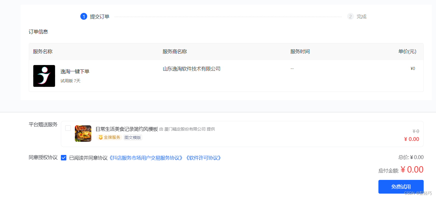Check the 日常生活美食记录简约风模板 gift checkbox
436x198 pixels.
click(68, 128)
